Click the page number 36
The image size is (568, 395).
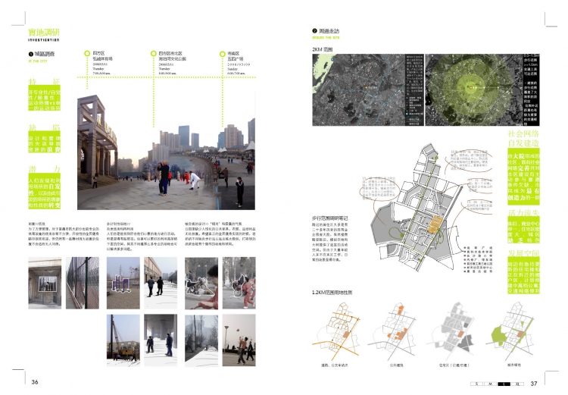(35, 382)
